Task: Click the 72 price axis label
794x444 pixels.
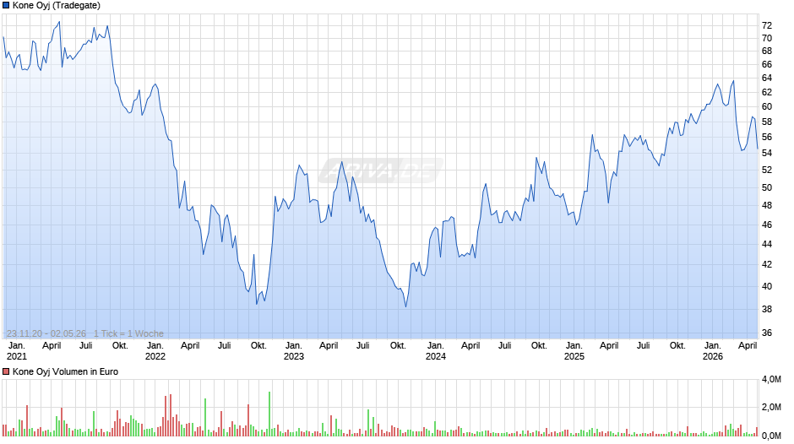Action: 767,26
